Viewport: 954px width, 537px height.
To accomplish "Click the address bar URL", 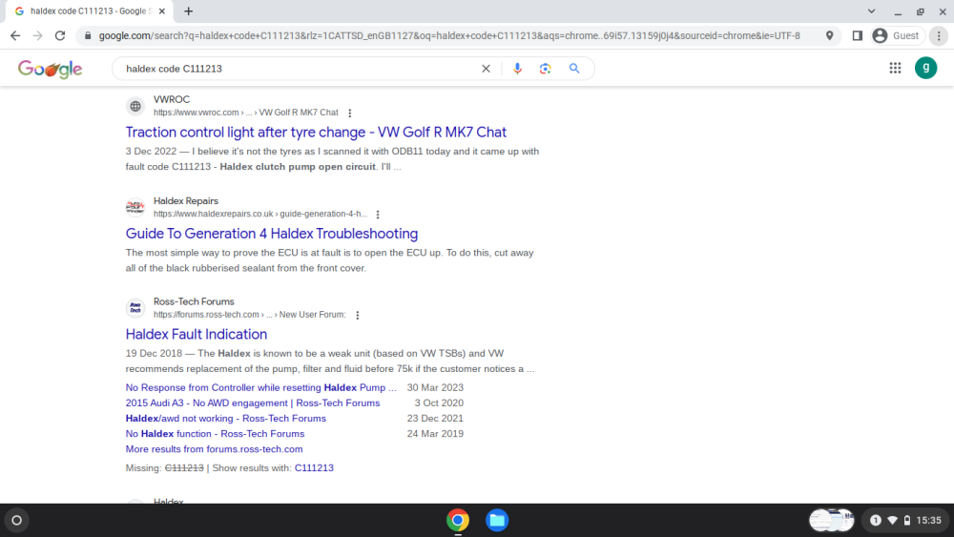I will point(449,36).
